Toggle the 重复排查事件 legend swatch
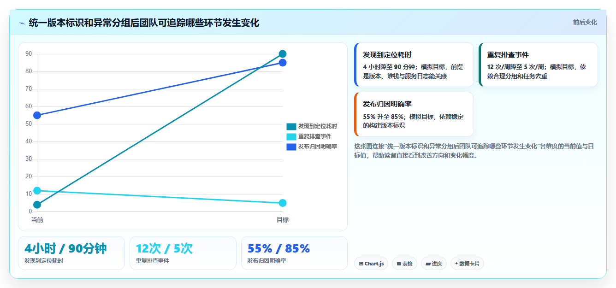The image size is (616, 288). (291, 136)
